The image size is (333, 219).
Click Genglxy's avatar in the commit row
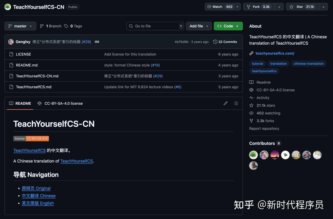[x=11, y=42]
